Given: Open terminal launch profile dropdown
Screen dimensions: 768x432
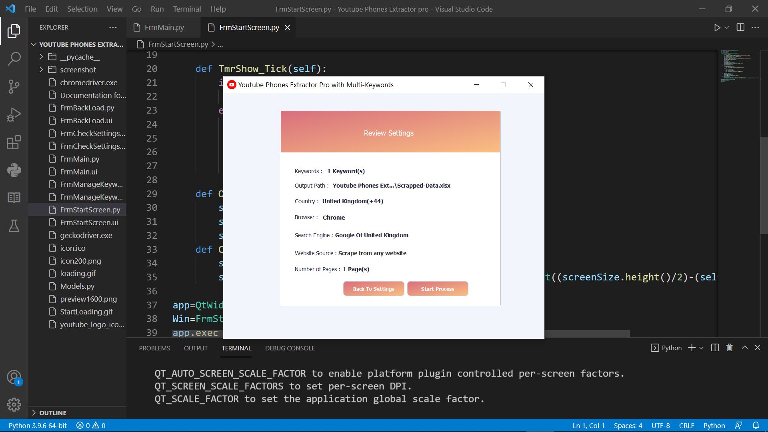Looking at the screenshot, I should [701, 348].
